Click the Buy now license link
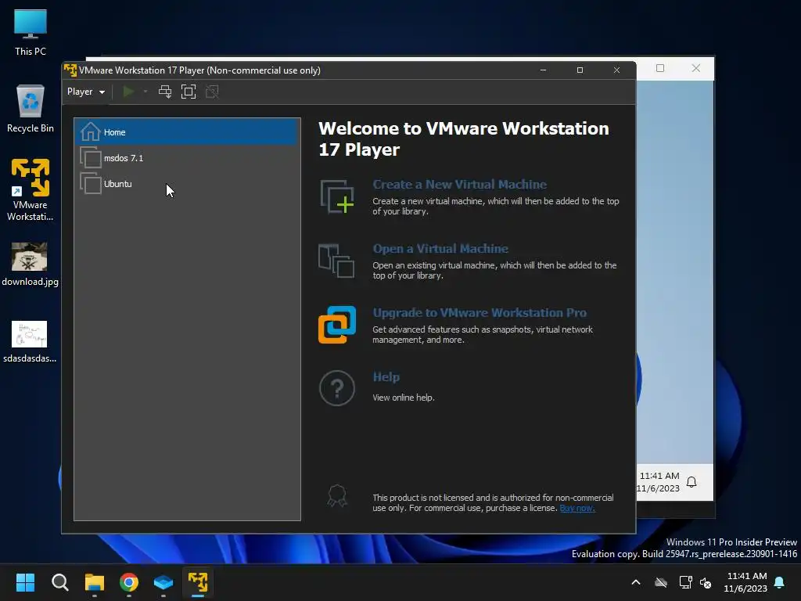Screen dimensions: 801x601 click(x=577, y=508)
